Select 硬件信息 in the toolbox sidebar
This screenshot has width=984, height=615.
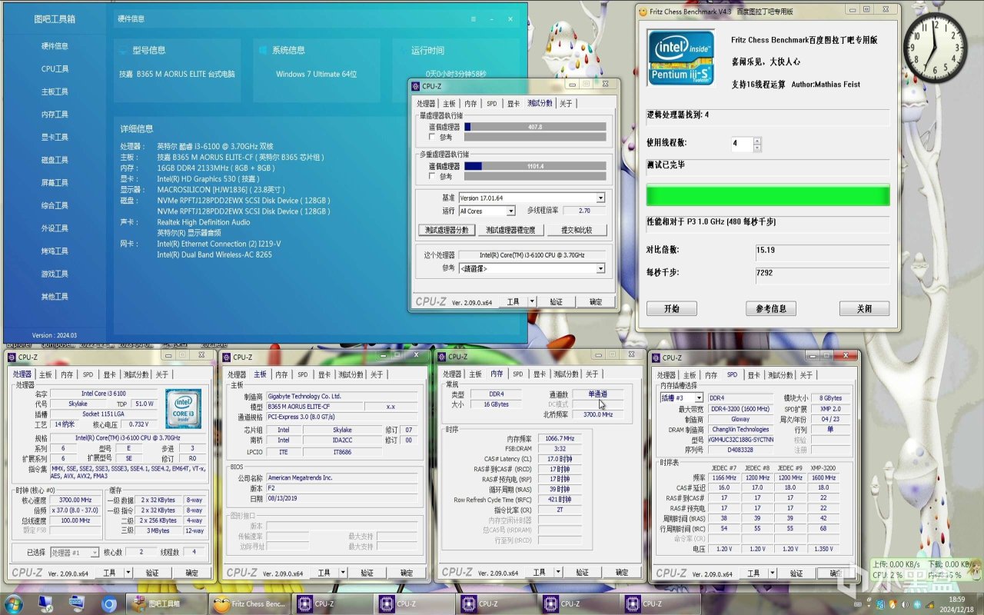(55, 46)
